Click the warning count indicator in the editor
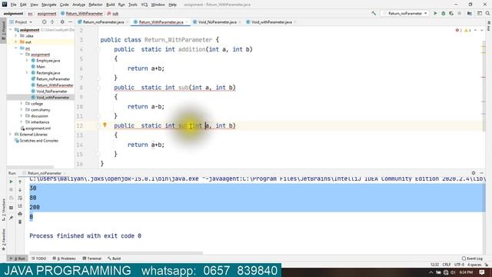This screenshot has height=277, width=492. 467,30
